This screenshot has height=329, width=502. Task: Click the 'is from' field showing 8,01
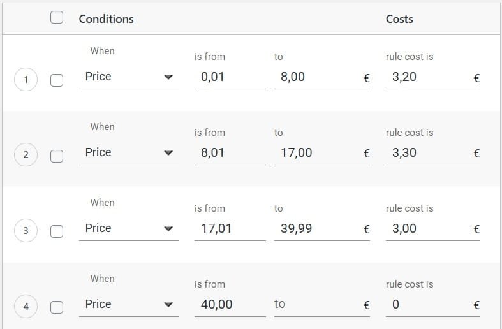[x=229, y=153]
